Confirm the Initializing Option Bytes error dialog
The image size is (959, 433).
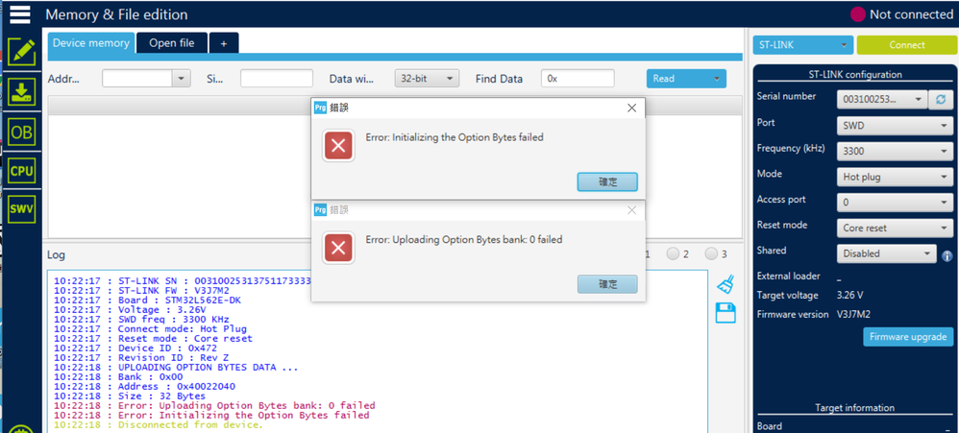point(607,182)
